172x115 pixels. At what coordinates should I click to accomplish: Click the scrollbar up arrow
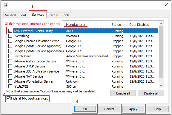click(161, 24)
